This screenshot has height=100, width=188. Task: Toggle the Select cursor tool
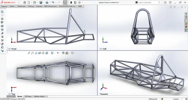pyautogui.click(x=65, y=2)
